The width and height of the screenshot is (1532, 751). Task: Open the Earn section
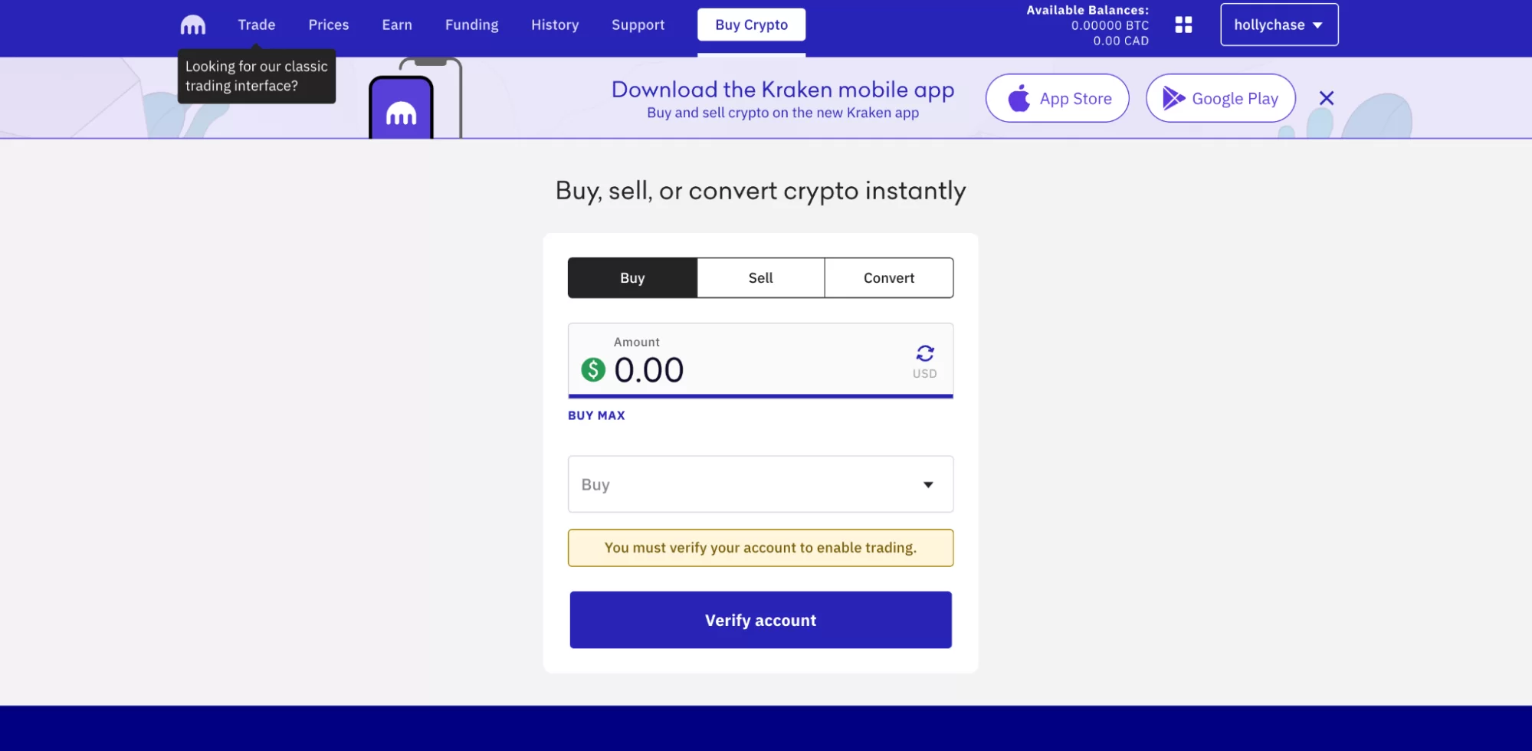pyautogui.click(x=397, y=25)
